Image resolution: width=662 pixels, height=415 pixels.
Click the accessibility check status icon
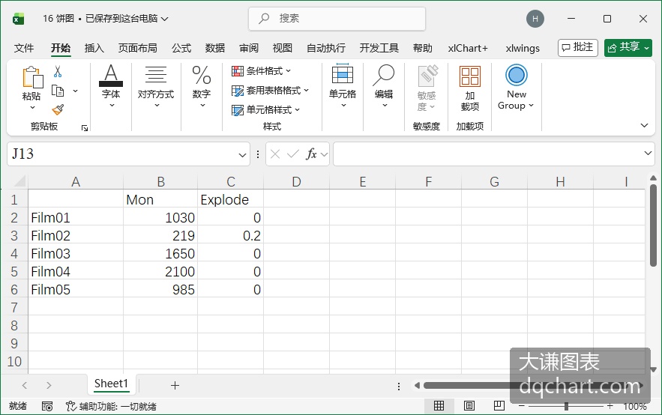click(x=71, y=406)
